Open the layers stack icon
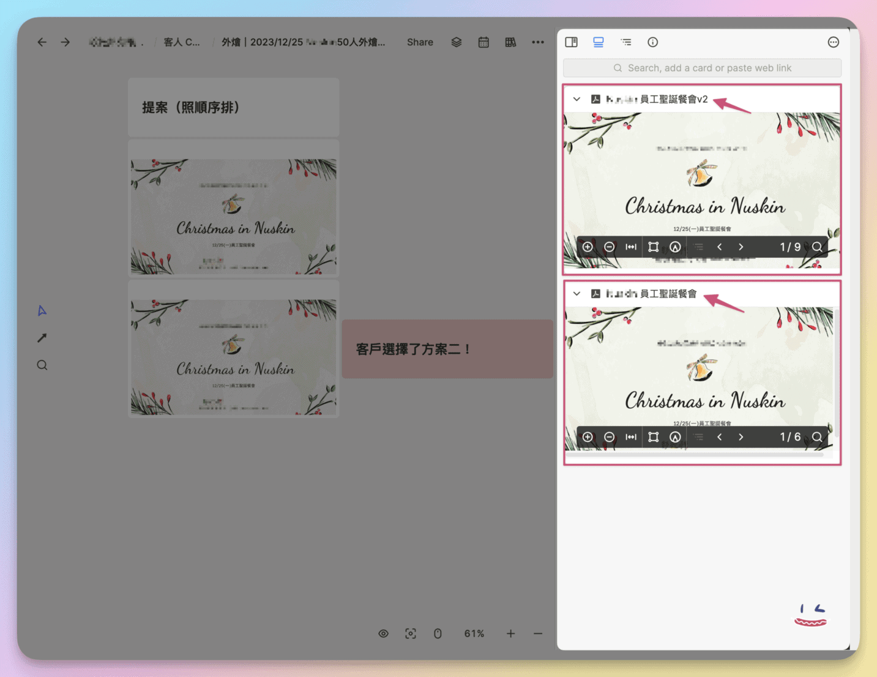This screenshot has width=877, height=677. (x=457, y=42)
